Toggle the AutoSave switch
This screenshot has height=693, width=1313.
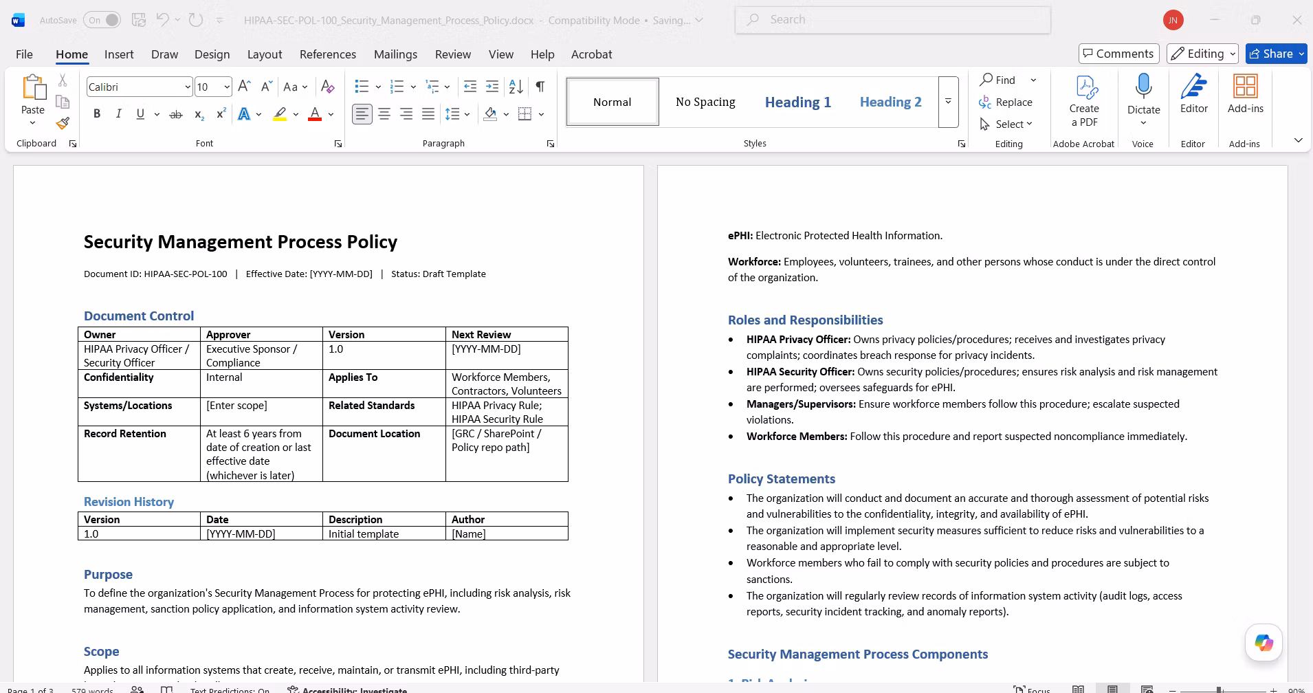coord(102,20)
